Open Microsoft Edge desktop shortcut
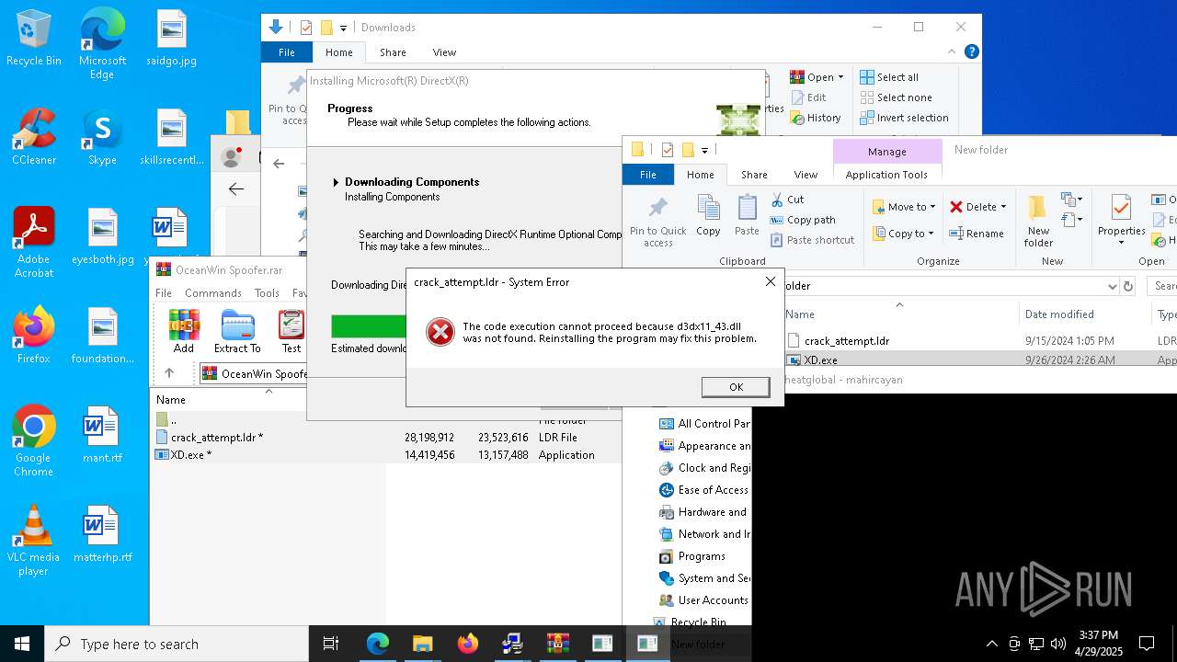This screenshot has height=662, width=1177. pos(102,44)
